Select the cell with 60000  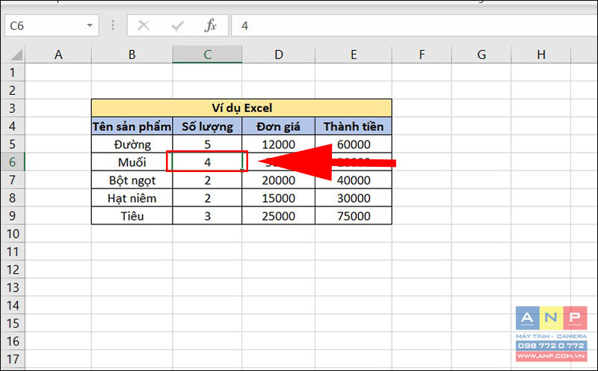click(354, 144)
